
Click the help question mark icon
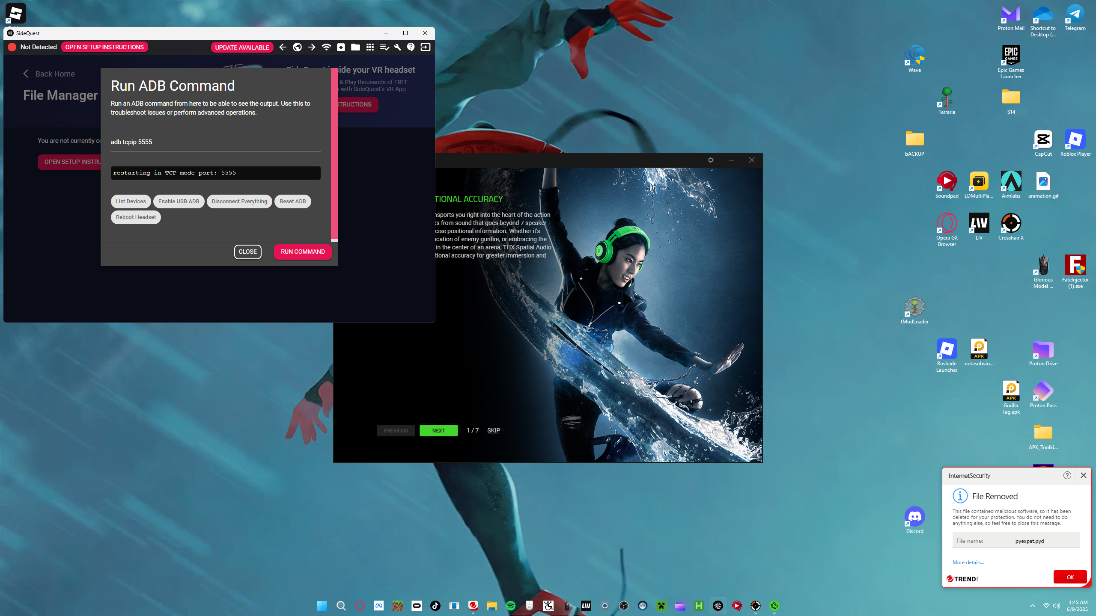(x=411, y=47)
